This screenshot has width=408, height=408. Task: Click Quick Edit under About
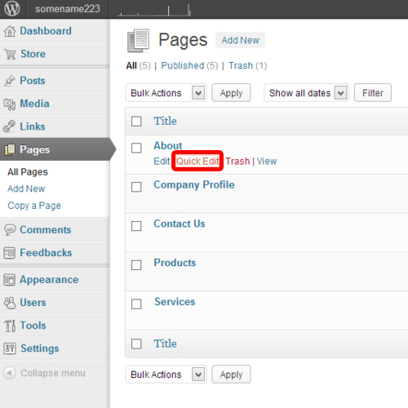pyautogui.click(x=197, y=162)
